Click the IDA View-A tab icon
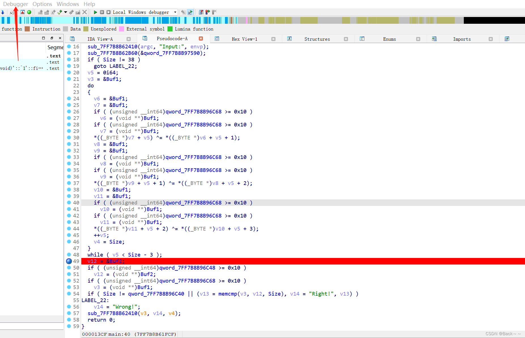This screenshot has height=338, width=525. 72,39
